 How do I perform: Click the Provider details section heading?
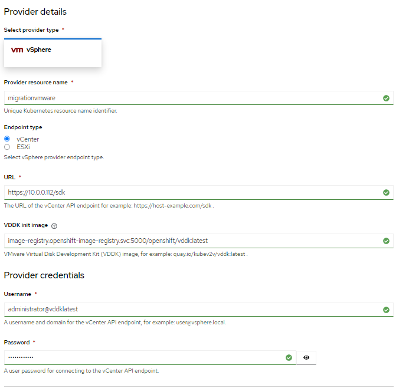[35, 12]
